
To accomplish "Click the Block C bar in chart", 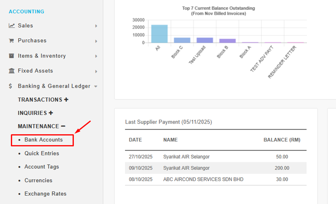I will point(182,40).
